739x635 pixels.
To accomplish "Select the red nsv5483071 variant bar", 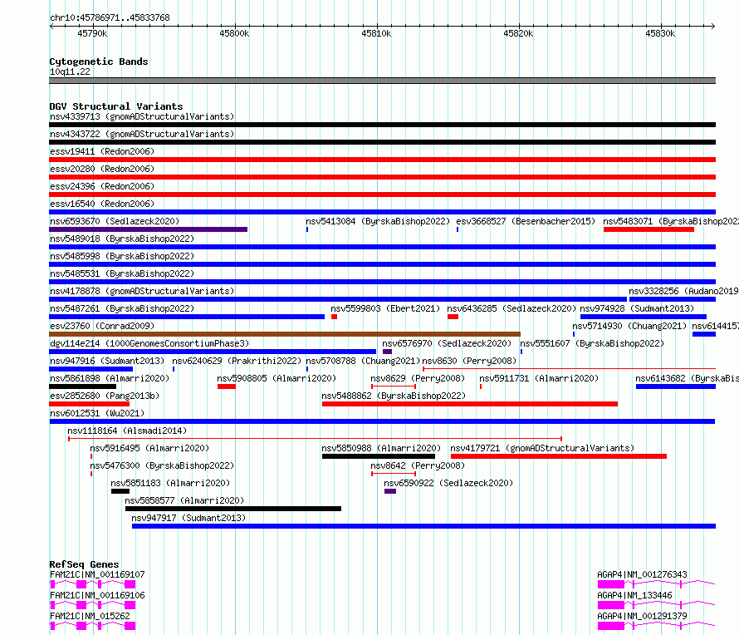I will tap(648, 229).
